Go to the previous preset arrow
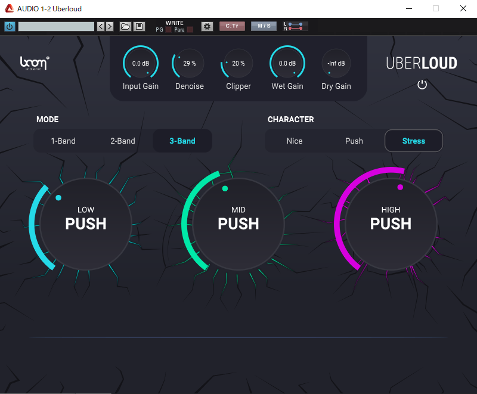 click(x=101, y=26)
